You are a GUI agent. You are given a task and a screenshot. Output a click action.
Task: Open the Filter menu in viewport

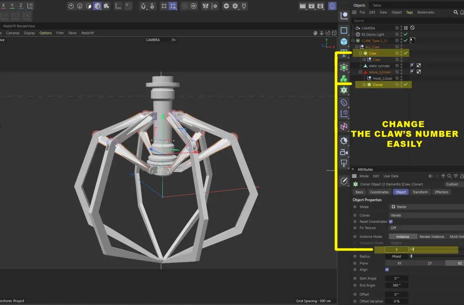[x=60, y=33]
